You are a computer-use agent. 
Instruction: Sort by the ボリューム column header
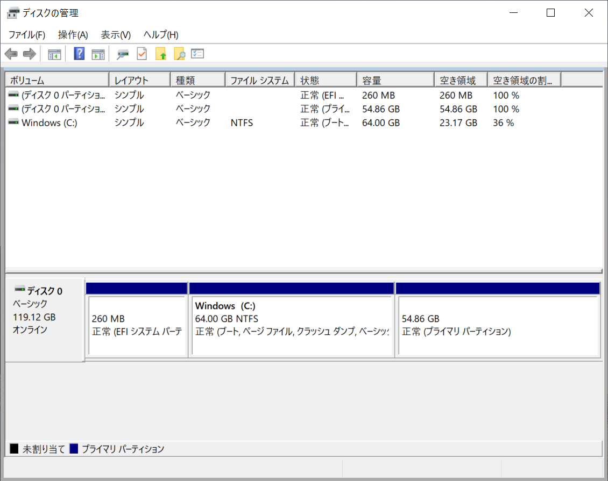point(58,80)
